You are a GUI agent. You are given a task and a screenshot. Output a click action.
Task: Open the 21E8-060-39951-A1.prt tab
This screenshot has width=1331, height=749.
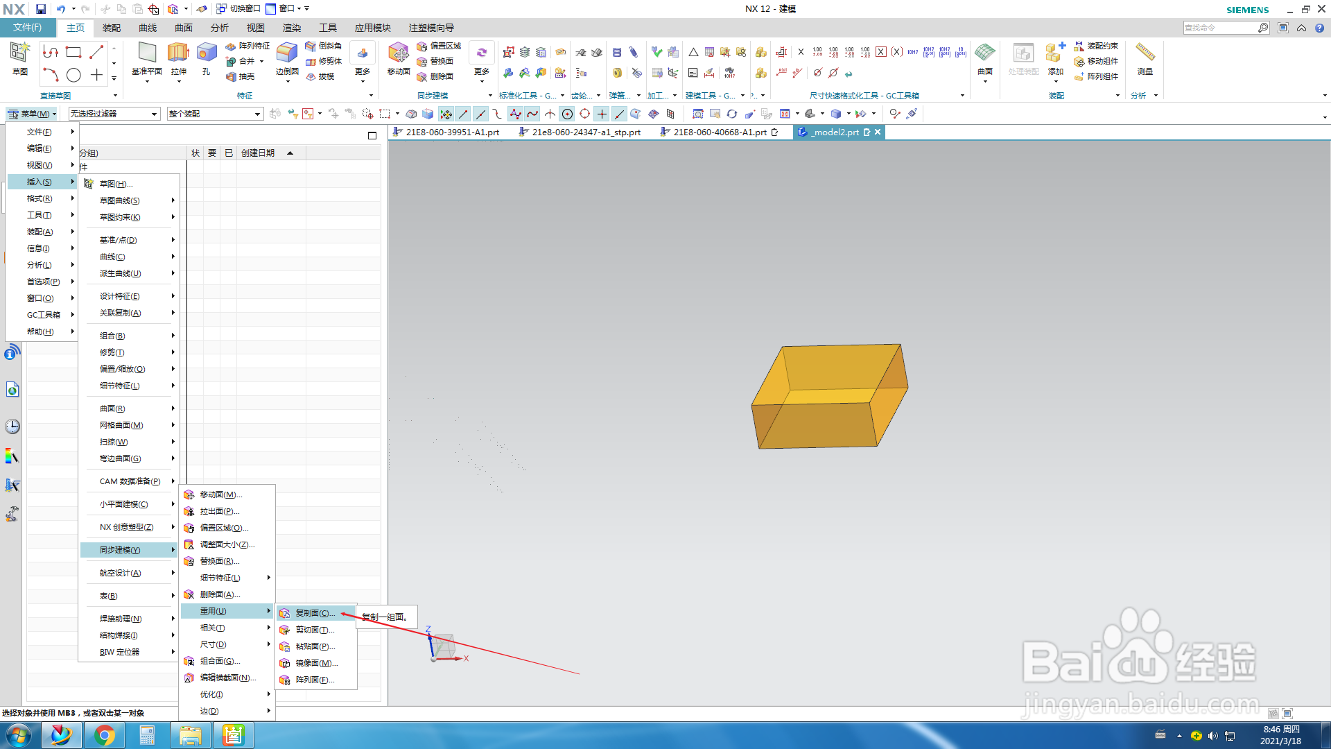(452, 132)
